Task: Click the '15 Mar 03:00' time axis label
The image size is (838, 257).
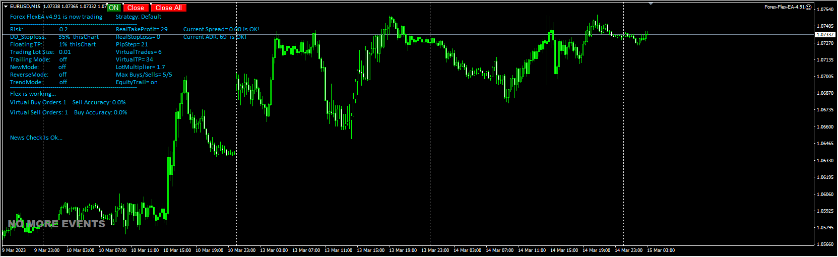Action: [x=661, y=250]
